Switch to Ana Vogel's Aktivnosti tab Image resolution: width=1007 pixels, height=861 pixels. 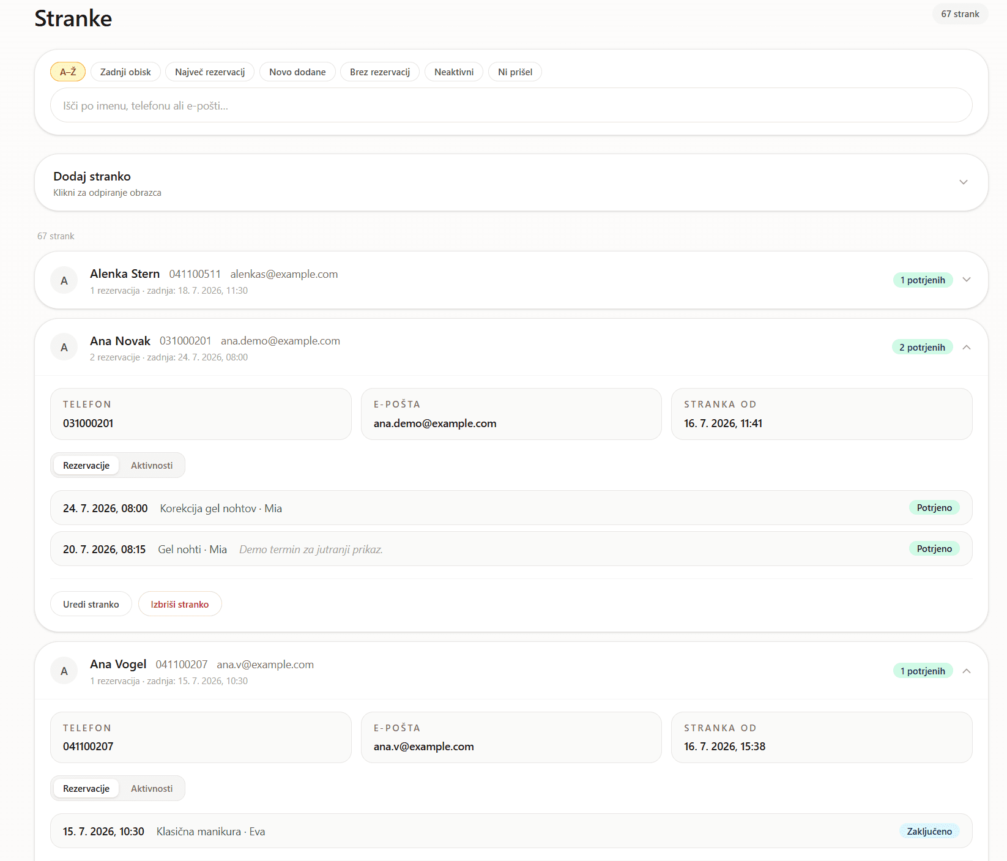tap(152, 788)
